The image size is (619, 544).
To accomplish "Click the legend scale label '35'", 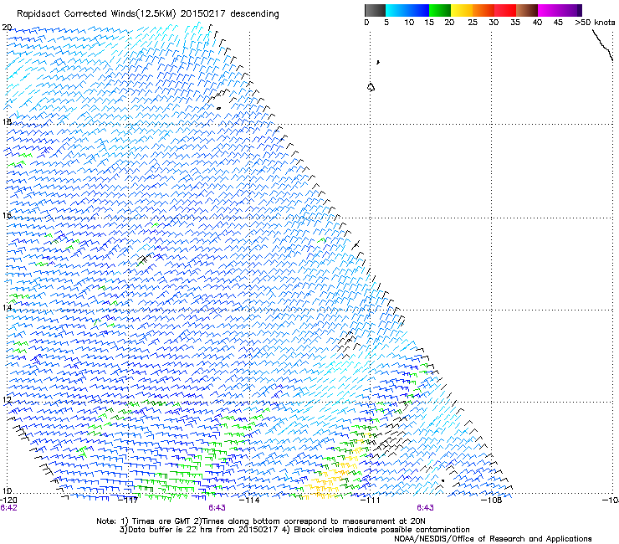I will [515, 23].
